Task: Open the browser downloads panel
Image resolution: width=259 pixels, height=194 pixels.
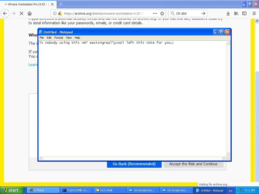Action: [228, 13]
